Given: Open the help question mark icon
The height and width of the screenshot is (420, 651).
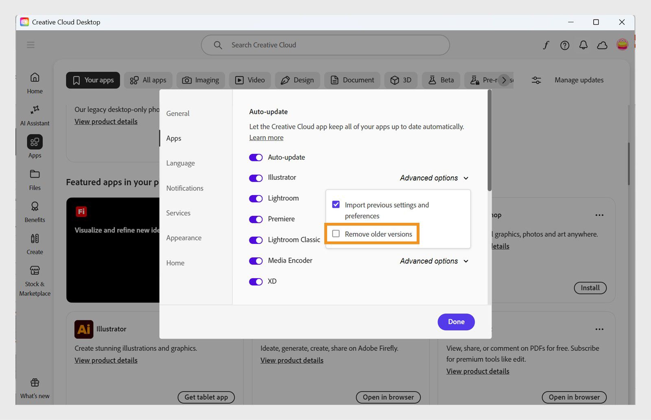Looking at the screenshot, I should (x=565, y=45).
